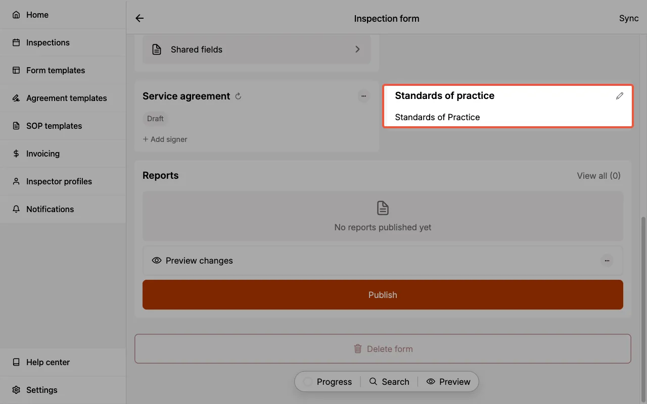
Task: Open Inspector profiles via the person icon
Action: pyautogui.click(x=15, y=181)
